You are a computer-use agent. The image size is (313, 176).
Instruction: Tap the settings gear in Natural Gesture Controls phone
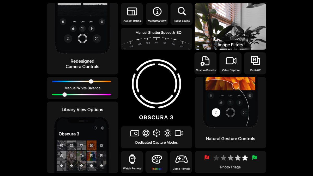(x=250, y=96)
